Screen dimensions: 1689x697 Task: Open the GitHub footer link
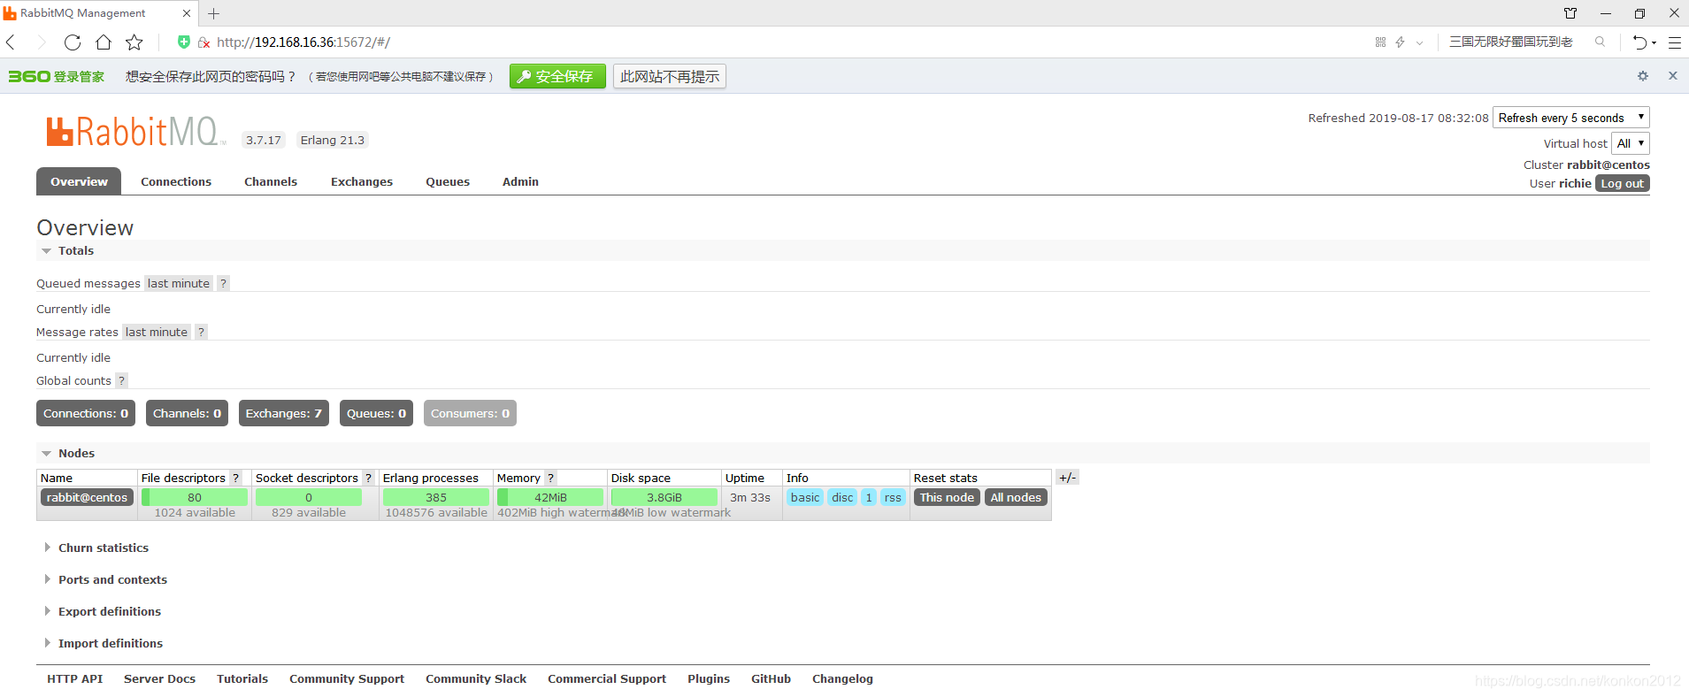(x=771, y=678)
